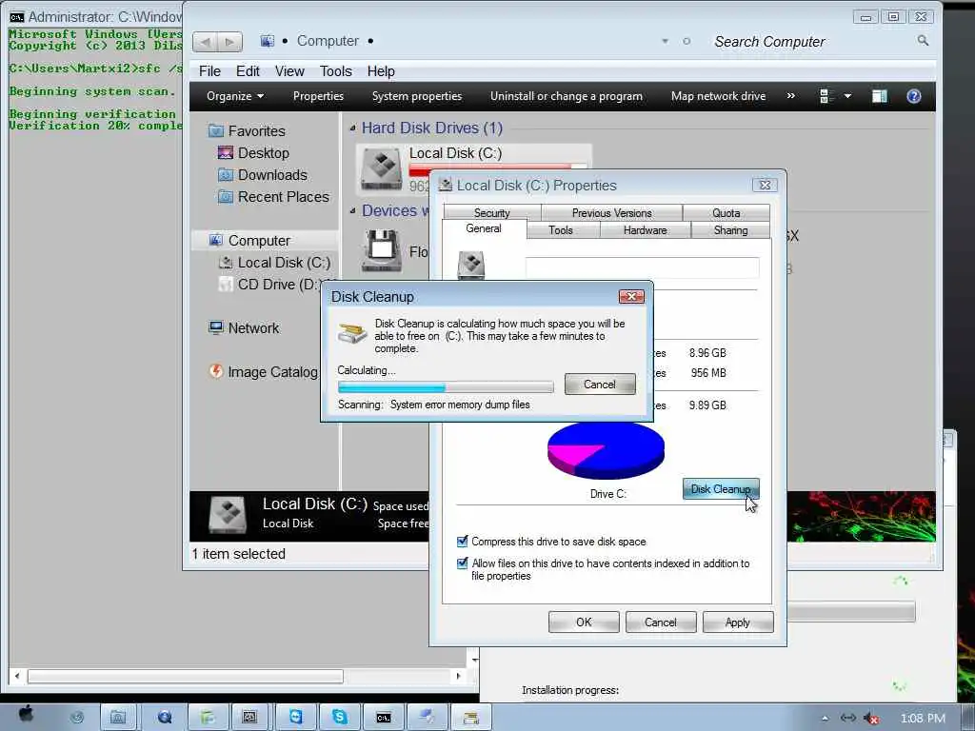The image size is (975, 731).
Task: Click the Forward navigation arrow in Computer window
Action: [x=229, y=42]
